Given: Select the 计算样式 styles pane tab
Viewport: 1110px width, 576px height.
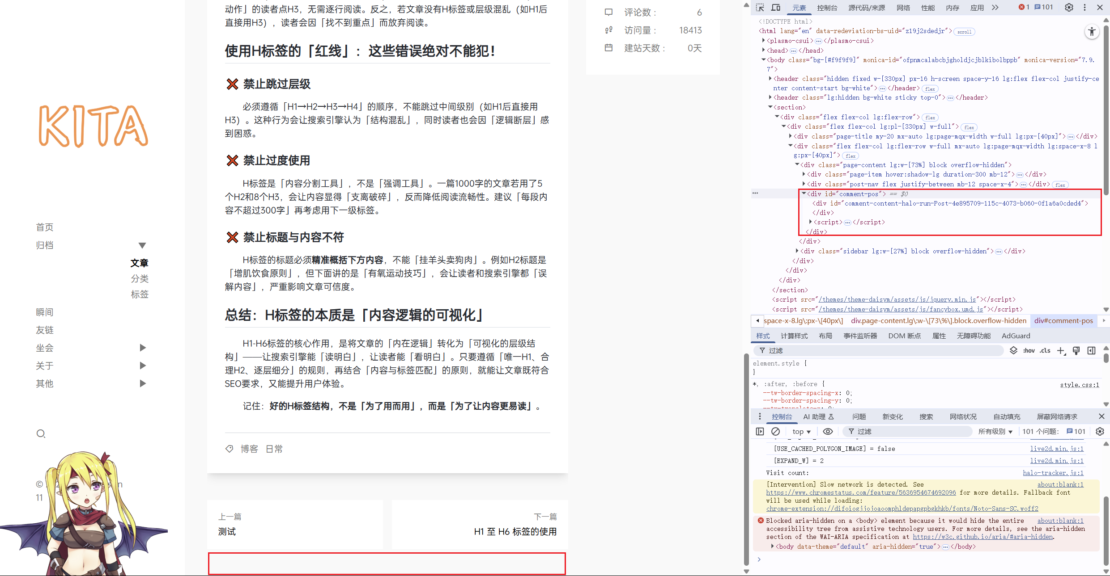Looking at the screenshot, I should [x=794, y=336].
